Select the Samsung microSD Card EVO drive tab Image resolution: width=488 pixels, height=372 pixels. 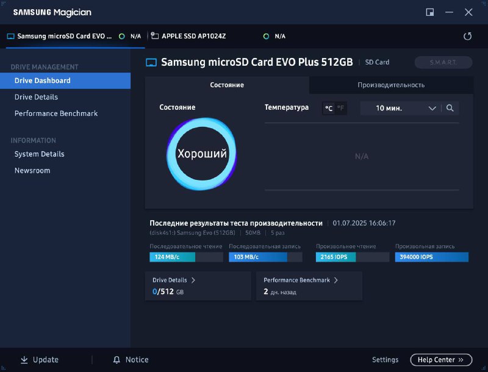click(75, 37)
